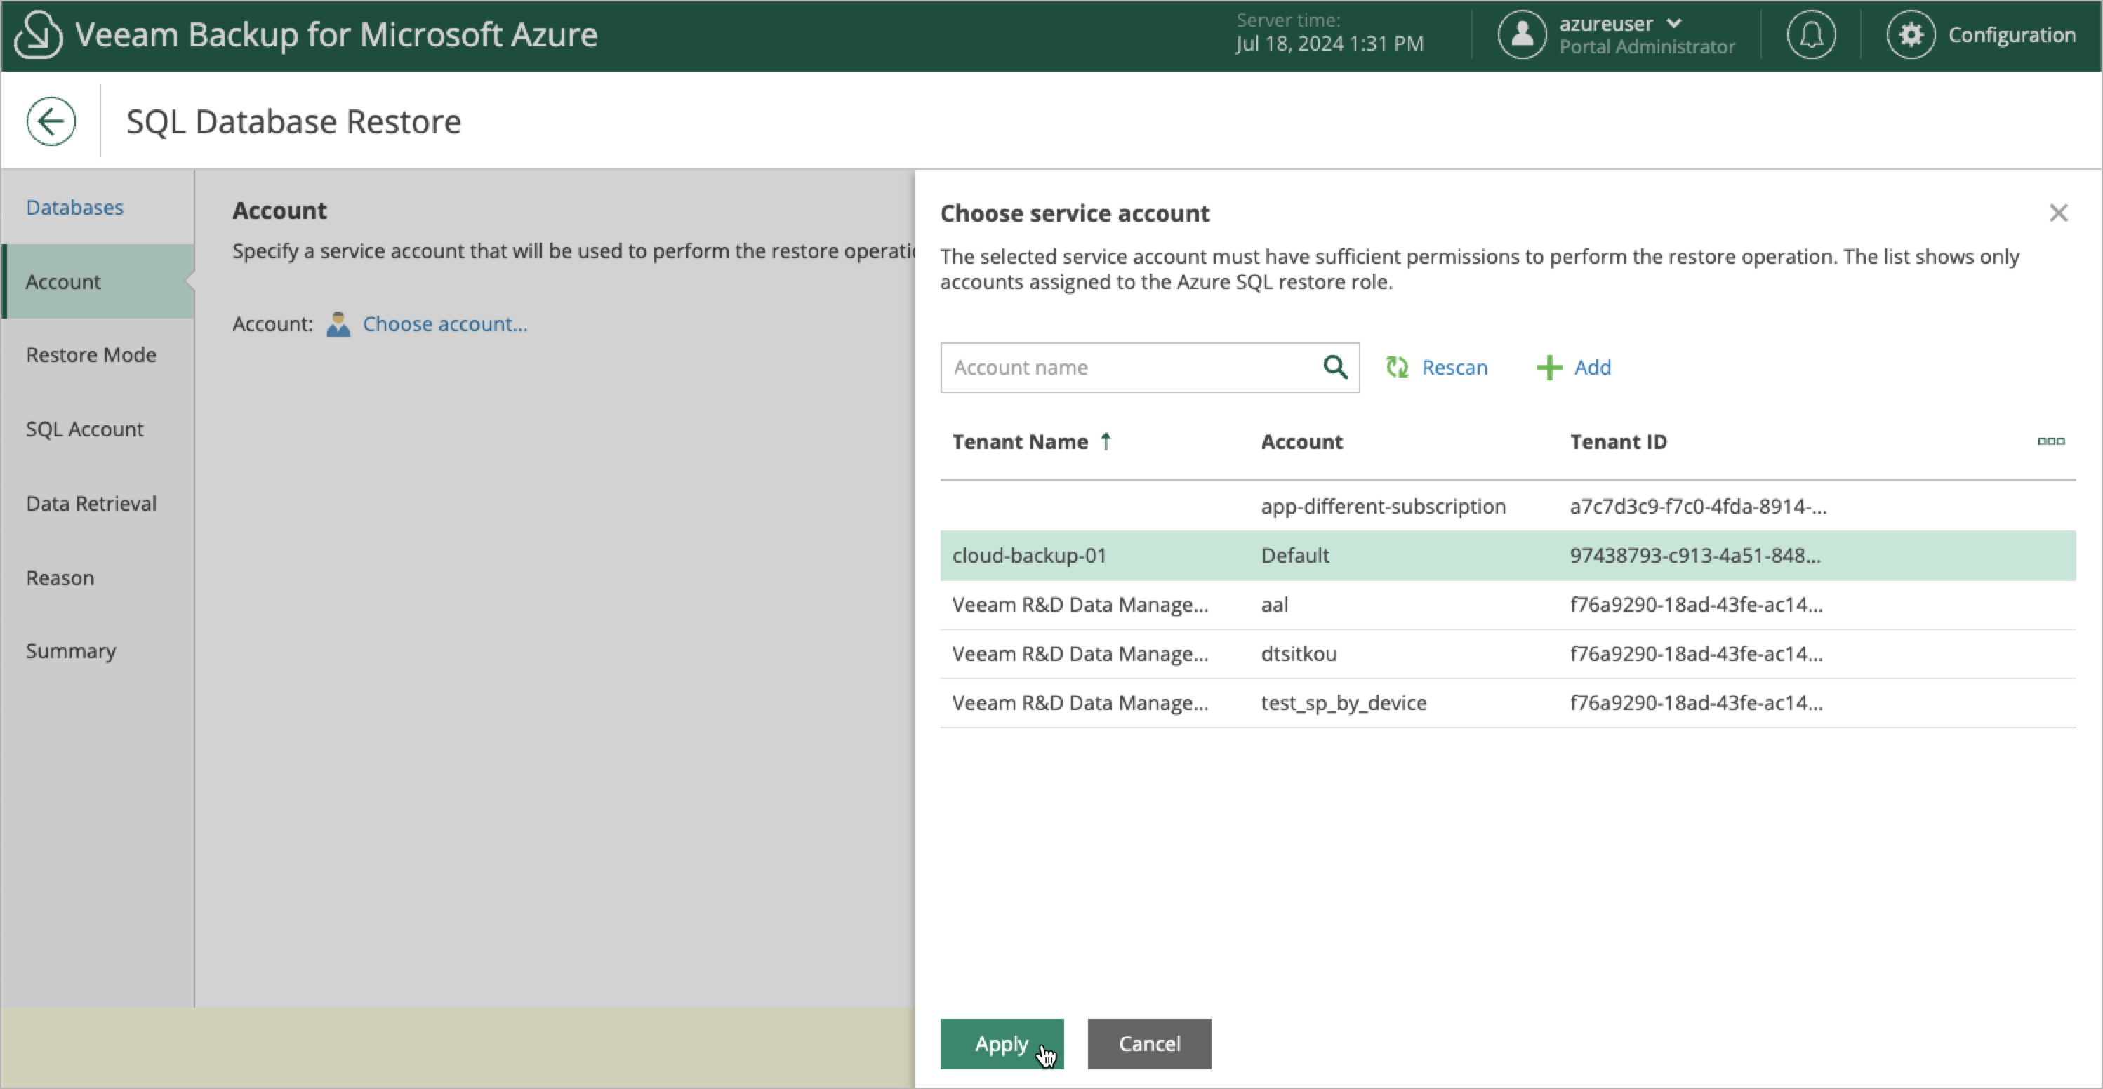Open notifications bell icon

pos(1811,34)
